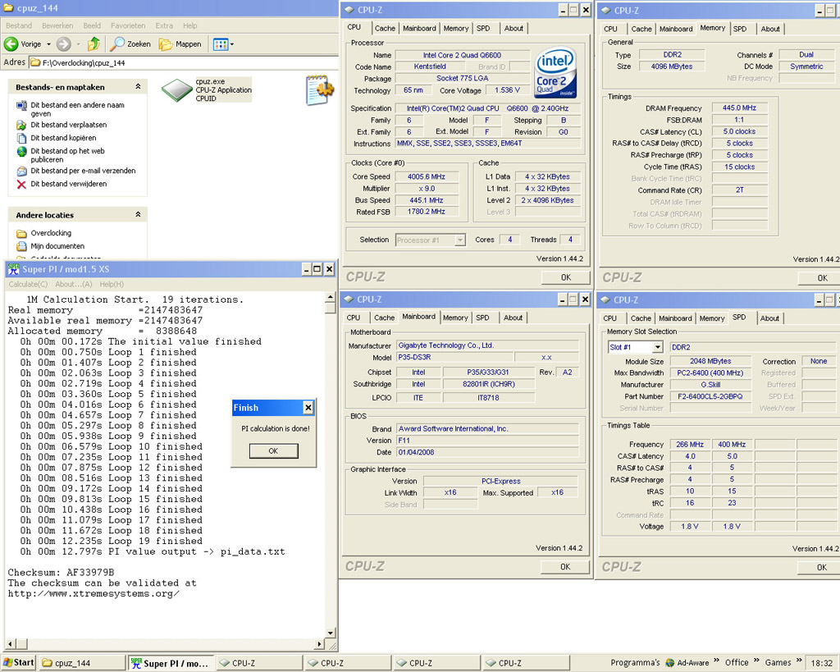Viewport: 840px width, 672px height.
Task: Close the Finish dialog with its X
Action: (308, 408)
